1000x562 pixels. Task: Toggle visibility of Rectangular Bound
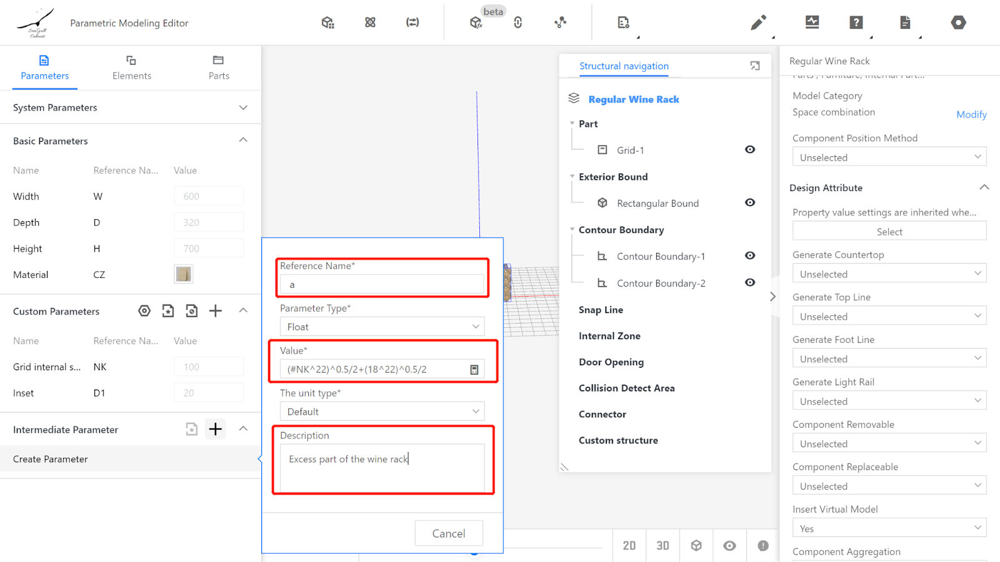click(x=750, y=203)
